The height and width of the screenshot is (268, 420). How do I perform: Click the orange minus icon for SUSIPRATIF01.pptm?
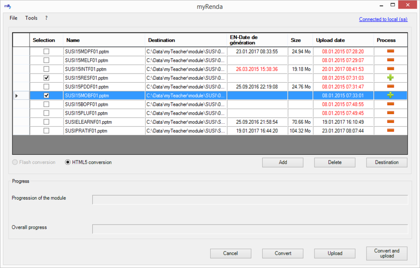tap(390, 130)
